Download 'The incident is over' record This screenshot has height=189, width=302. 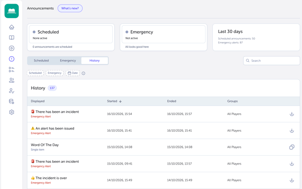[x=292, y=180]
